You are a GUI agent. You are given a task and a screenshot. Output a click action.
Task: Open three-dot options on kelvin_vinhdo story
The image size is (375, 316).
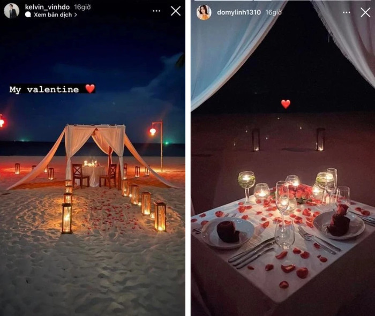coord(156,11)
